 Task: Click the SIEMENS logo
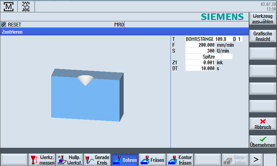222,17
